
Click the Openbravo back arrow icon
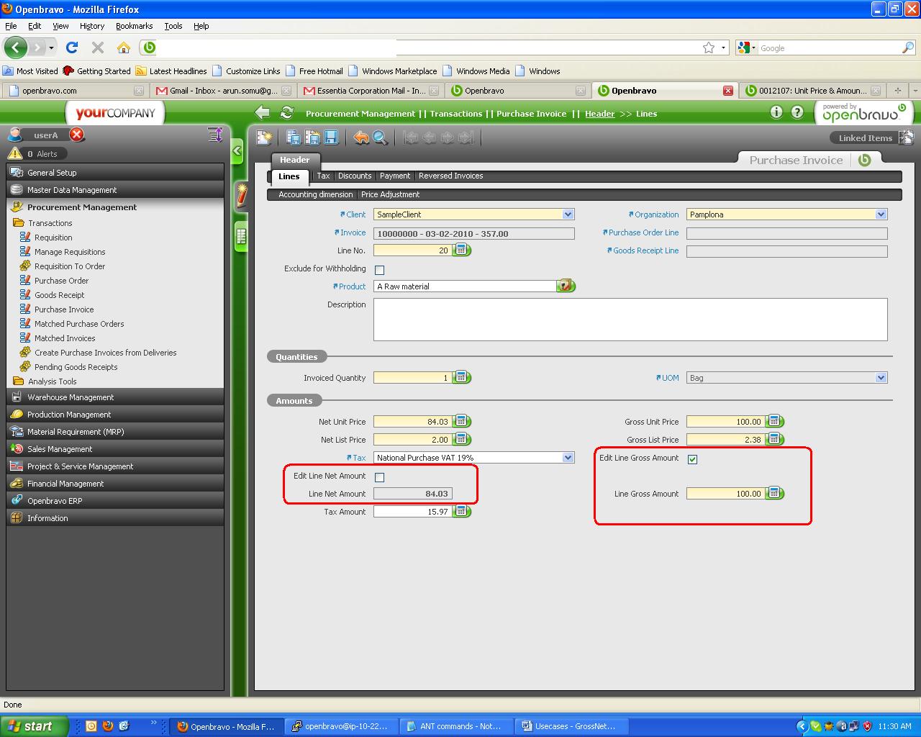[x=263, y=112]
